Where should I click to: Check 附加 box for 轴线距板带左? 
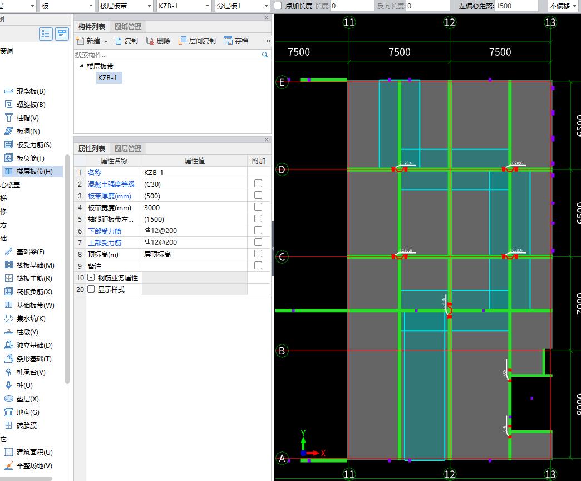(x=258, y=218)
